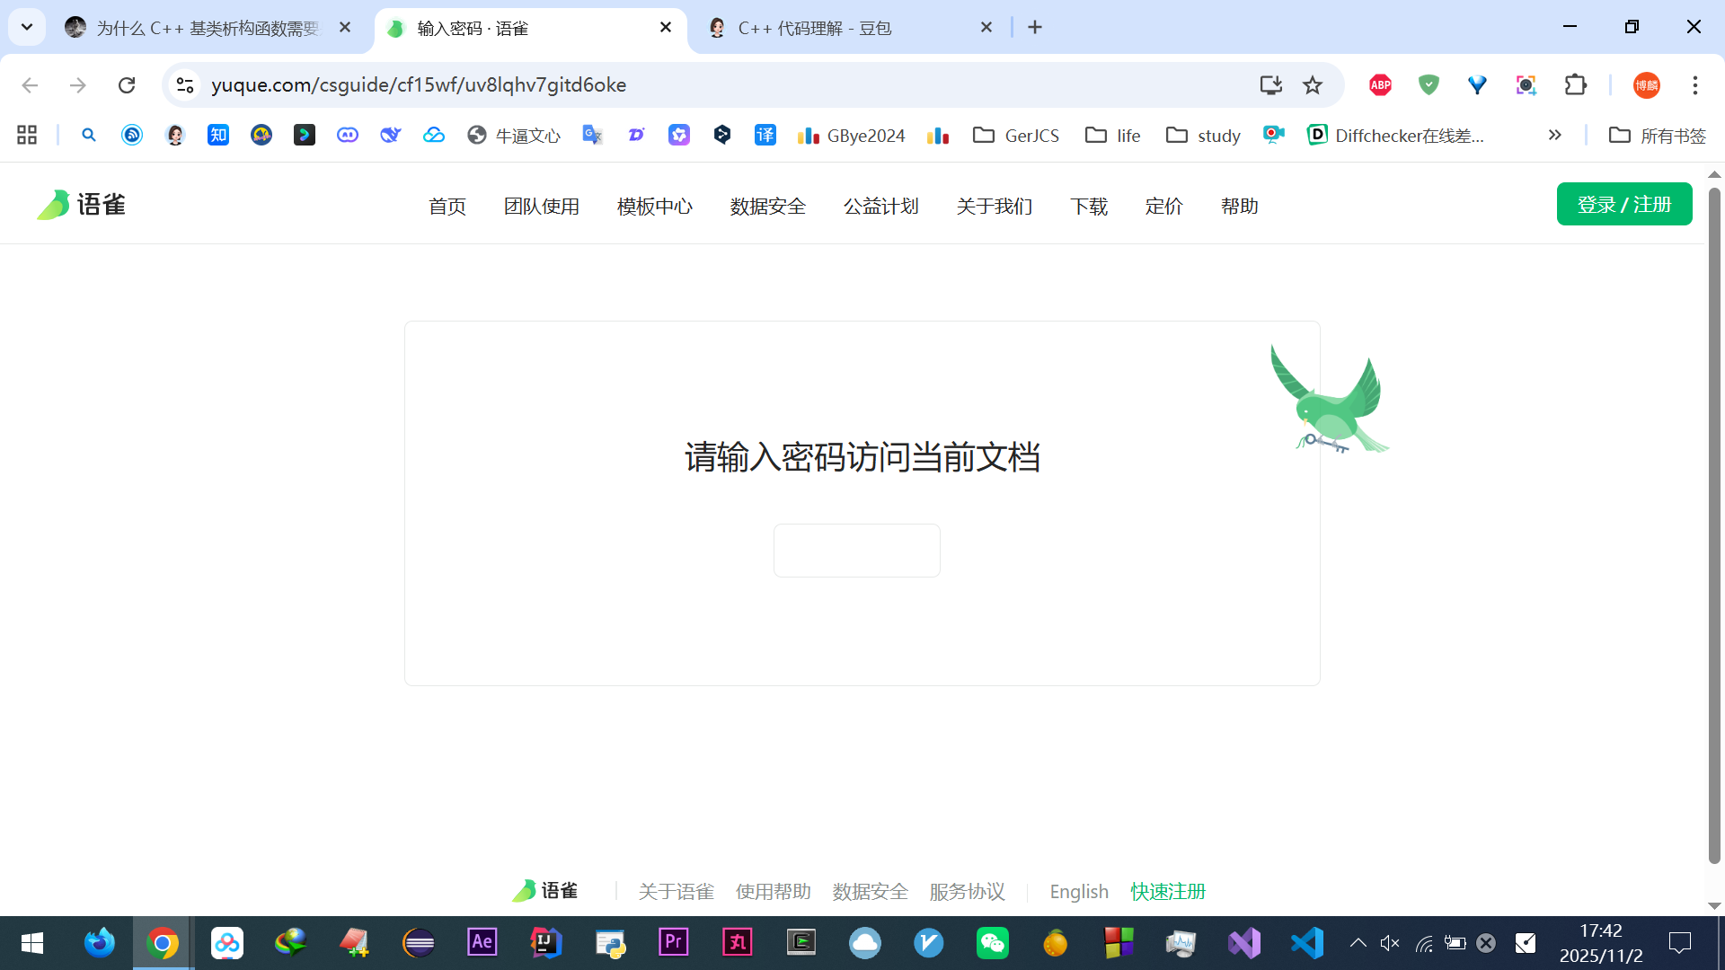Open the 模板中心 menu item
1725x970 pixels.
[x=654, y=206]
